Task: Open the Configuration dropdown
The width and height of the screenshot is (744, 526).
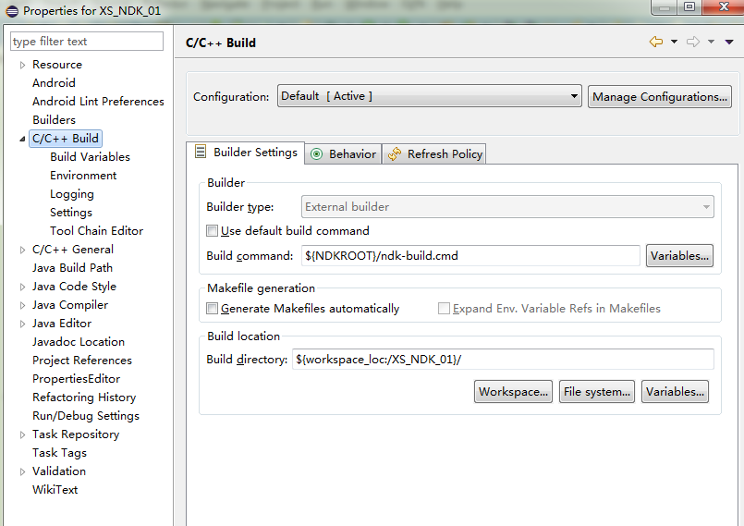Action: click(x=430, y=96)
